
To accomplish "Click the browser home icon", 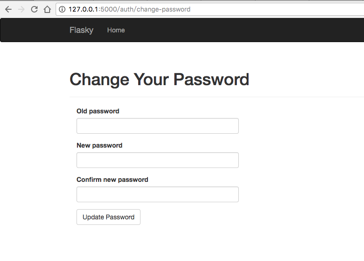I will [47, 9].
